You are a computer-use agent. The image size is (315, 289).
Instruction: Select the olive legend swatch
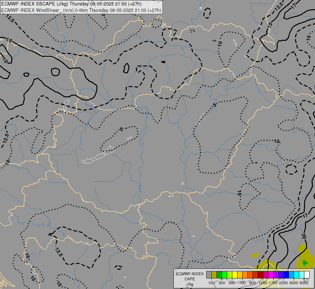(x=214, y=275)
